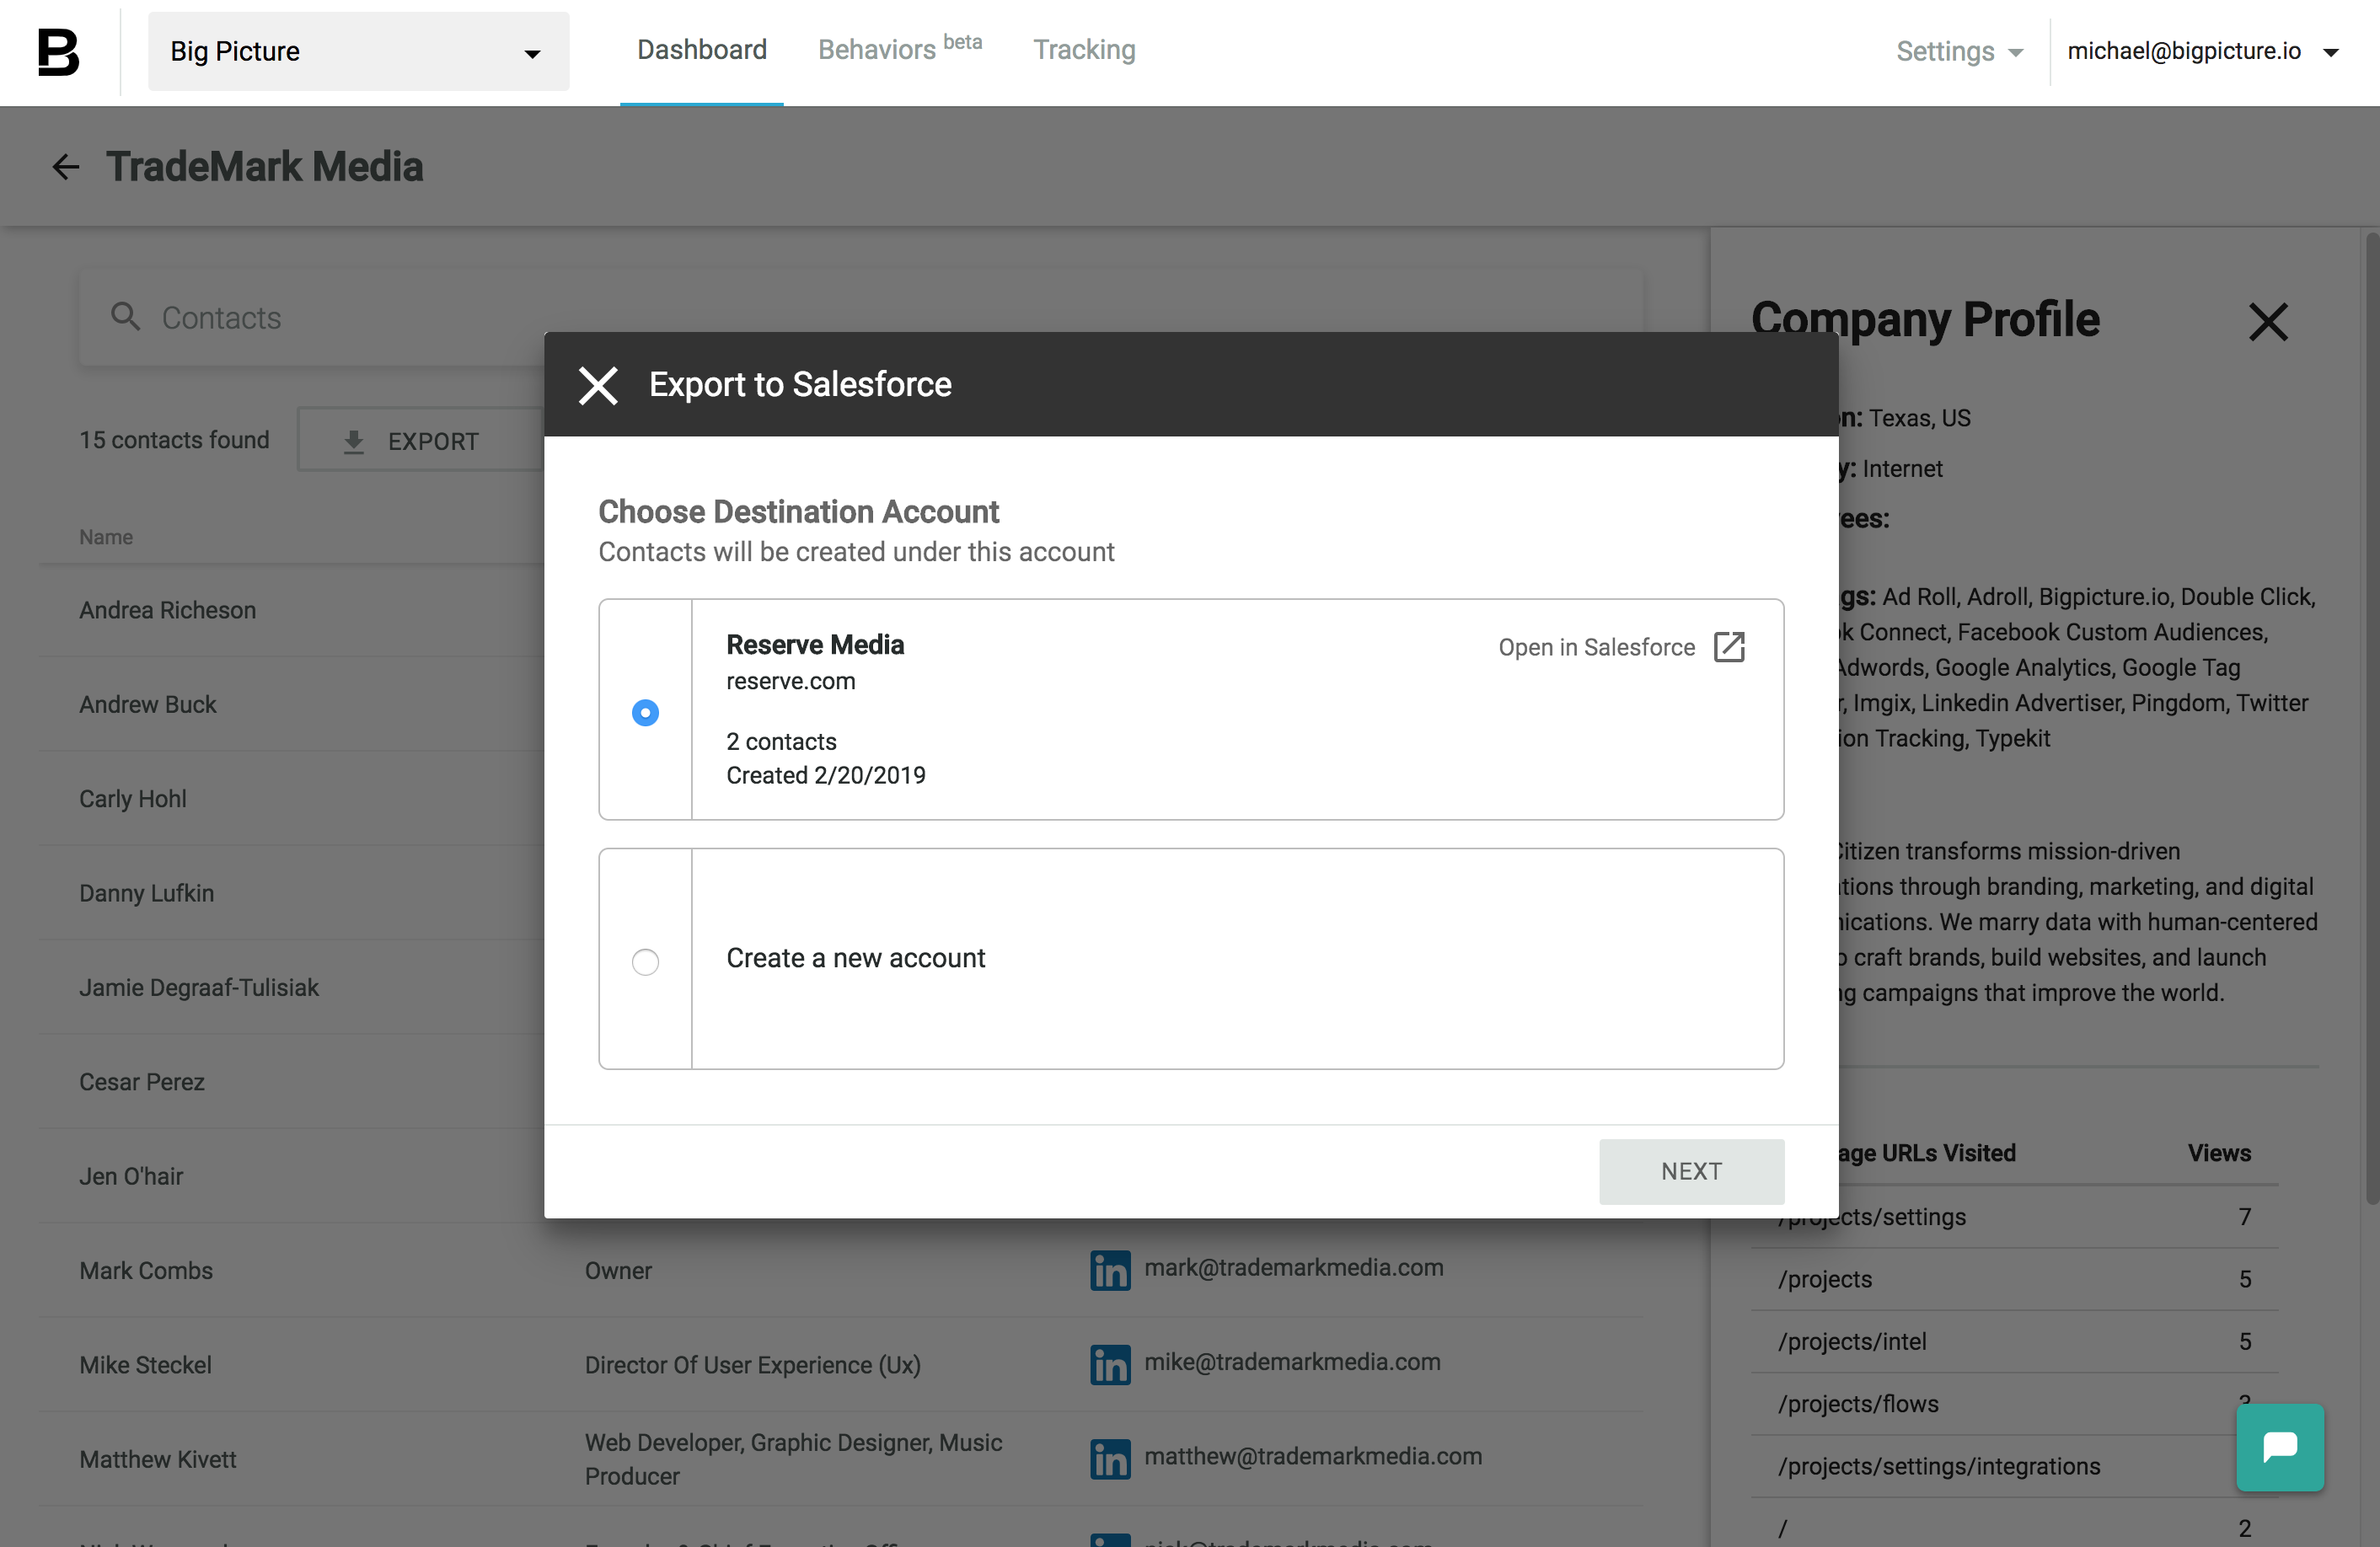Screen dimensions: 2380x1547
Task: Open Matthew Kivett's LinkedIn profile icon
Action: [x=1110, y=1459]
